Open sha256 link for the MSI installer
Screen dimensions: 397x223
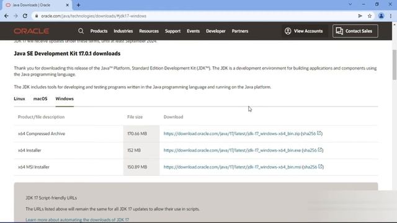coord(311,167)
